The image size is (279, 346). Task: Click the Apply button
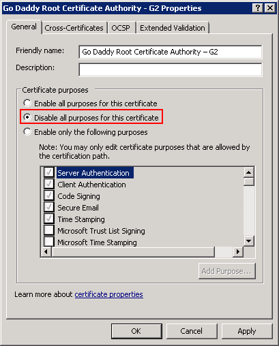coord(247,331)
